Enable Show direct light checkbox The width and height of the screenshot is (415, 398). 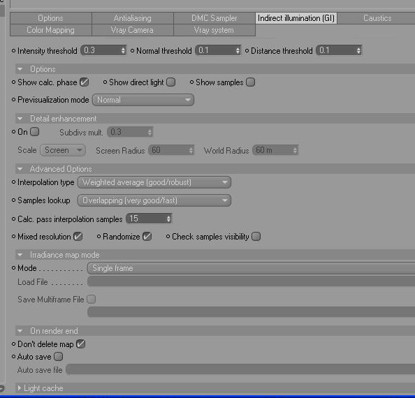(x=171, y=82)
